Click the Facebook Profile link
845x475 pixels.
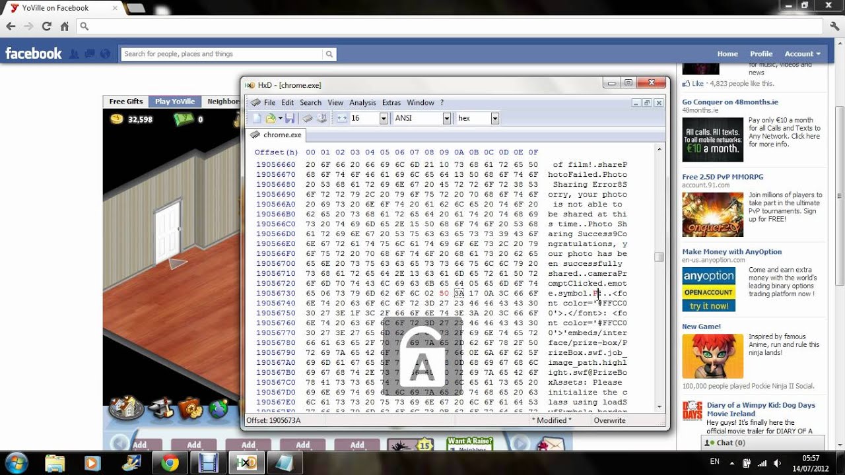[761, 54]
